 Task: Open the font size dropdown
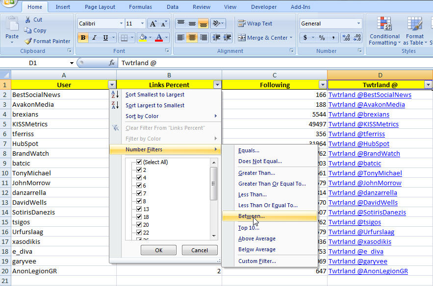(142, 24)
